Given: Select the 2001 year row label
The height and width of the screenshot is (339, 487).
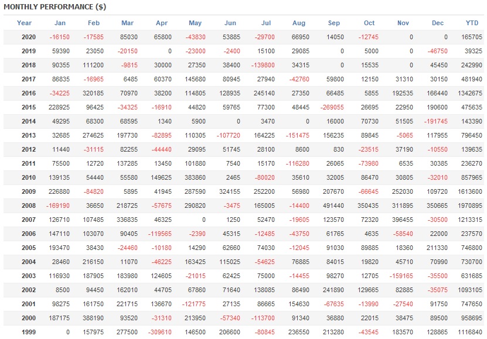Looking at the screenshot, I should pos(29,304).
